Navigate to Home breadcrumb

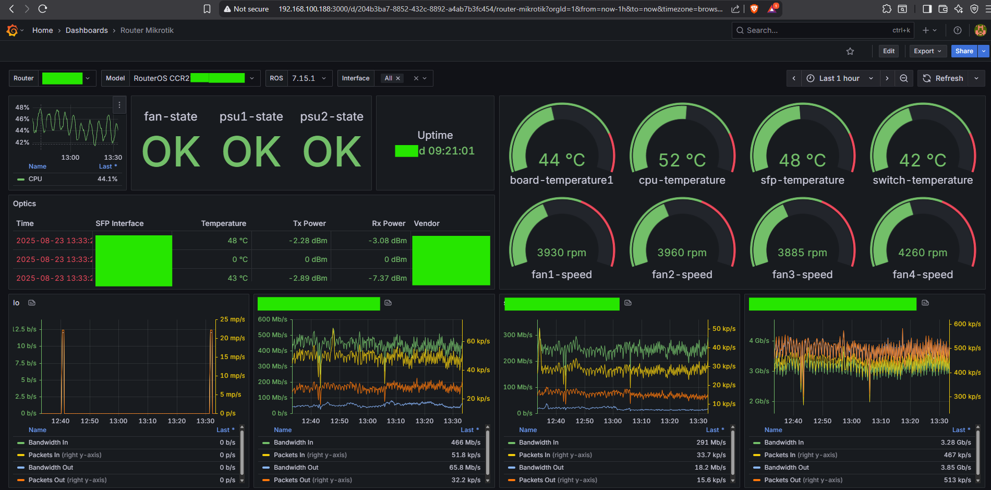pyautogui.click(x=42, y=30)
